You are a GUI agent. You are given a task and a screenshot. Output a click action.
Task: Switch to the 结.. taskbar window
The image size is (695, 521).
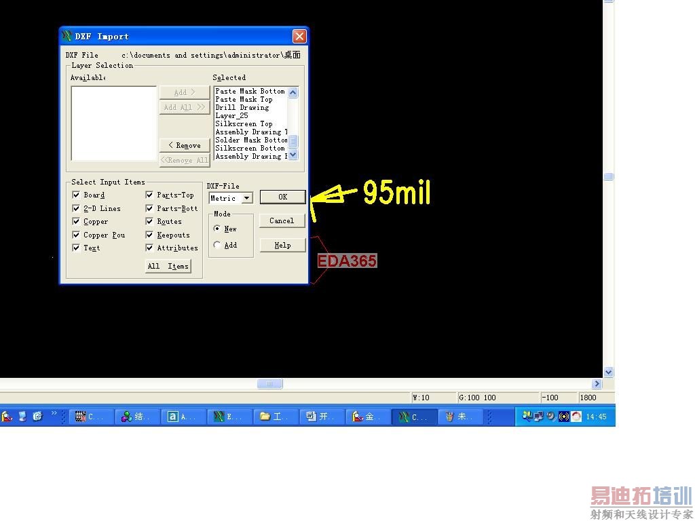tap(138, 417)
